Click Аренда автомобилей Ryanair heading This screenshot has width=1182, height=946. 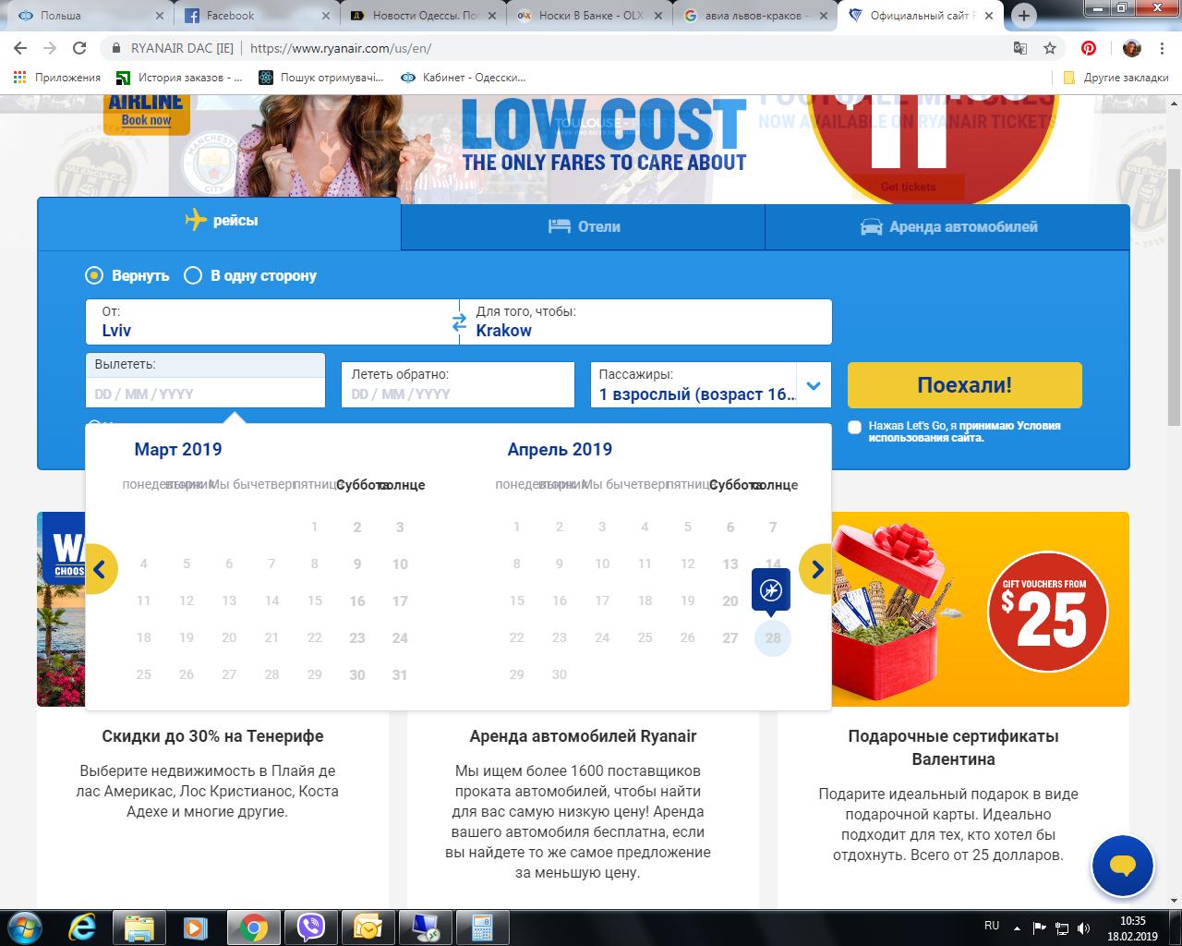click(x=583, y=736)
